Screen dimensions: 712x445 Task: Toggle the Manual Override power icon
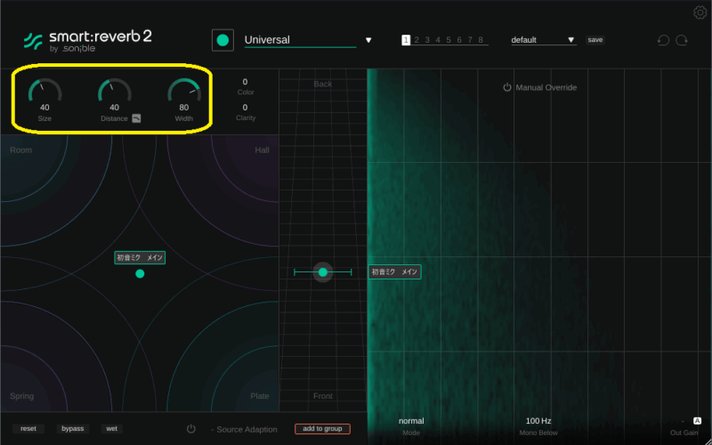507,87
